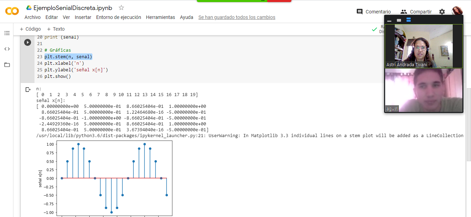Screen dimensions: 471x217
Task: Click the Compartir button
Action: pos(416,12)
